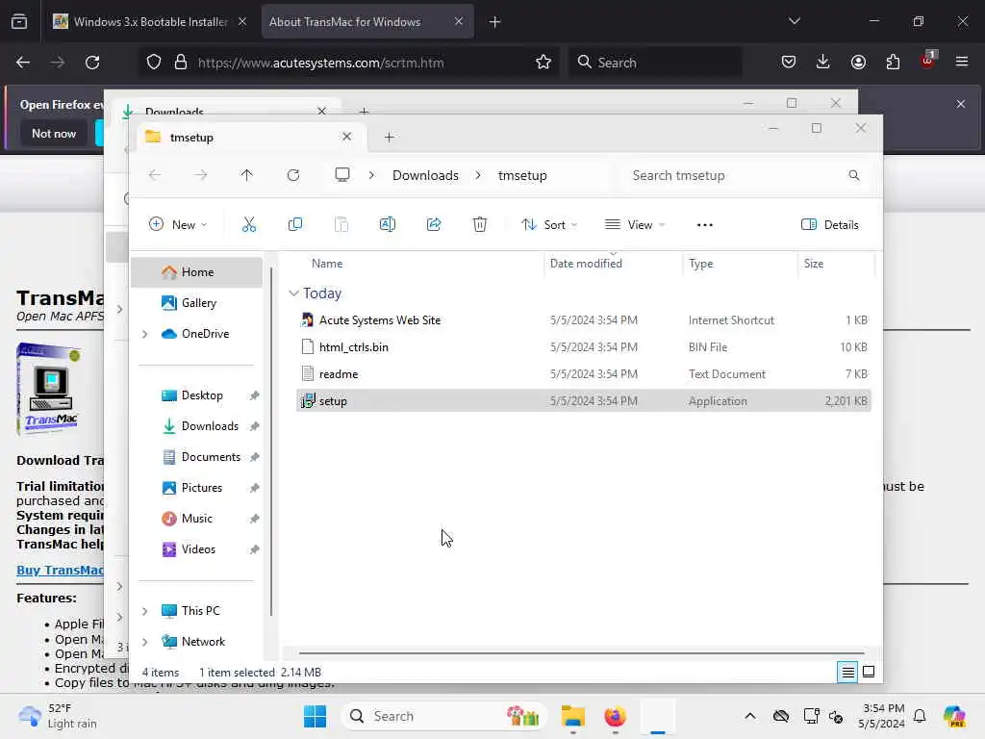Toggle the Details pane button

click(x=829, y=224)
